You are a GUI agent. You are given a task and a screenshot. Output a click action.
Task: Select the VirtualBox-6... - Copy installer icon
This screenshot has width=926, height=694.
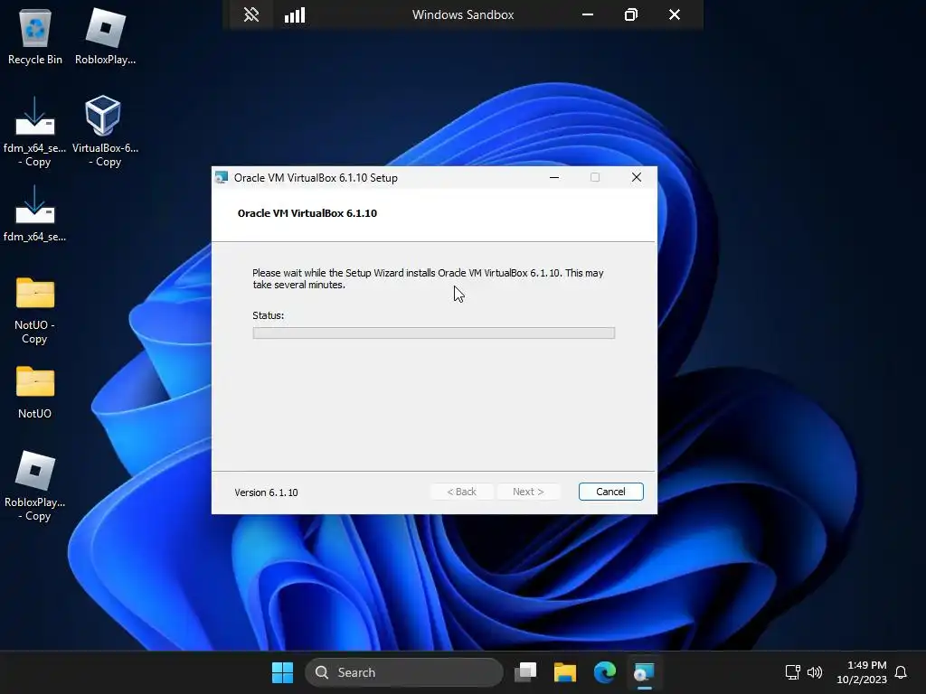pos(105,132)
